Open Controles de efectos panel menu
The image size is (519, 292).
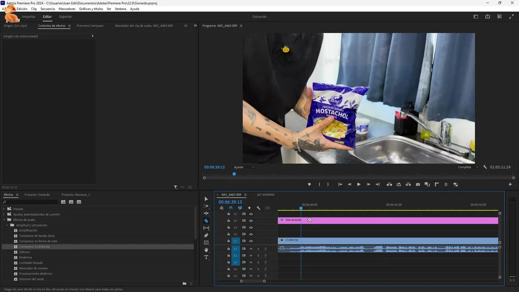[x=69, y=26]
